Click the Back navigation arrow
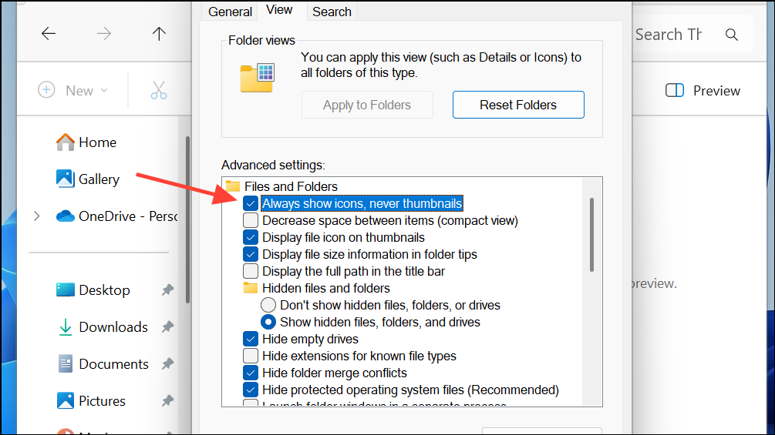Viewport: 775px width, 435px height. click(49, 34)
